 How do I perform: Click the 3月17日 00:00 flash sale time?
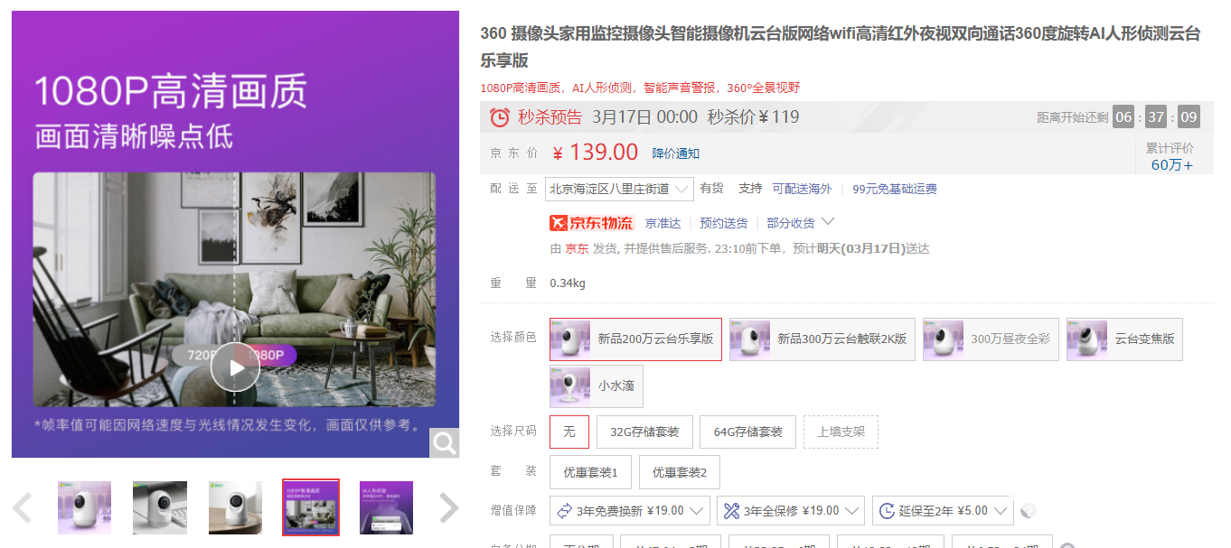pyautogui.click(x=644, y=116)
